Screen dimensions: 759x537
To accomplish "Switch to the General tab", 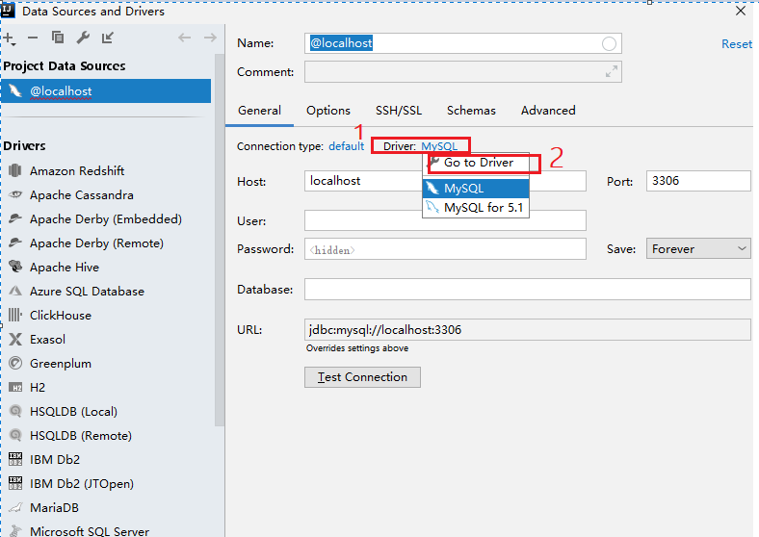I will pyautogui.click(x=259, y=111).
